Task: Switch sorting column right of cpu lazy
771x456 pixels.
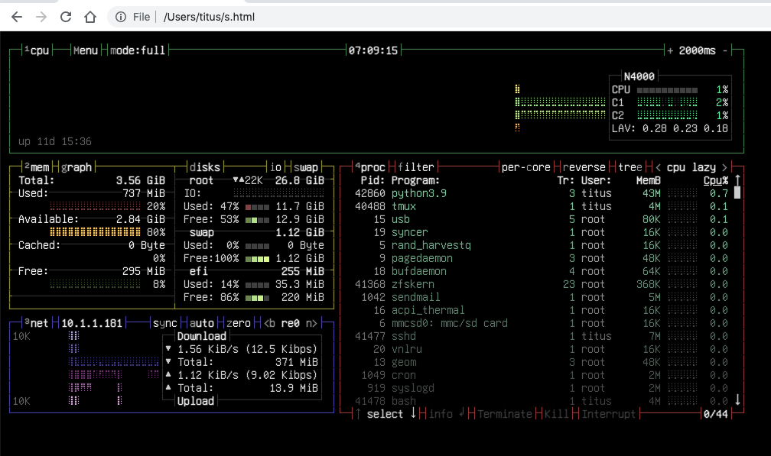Action: tap(724, 167)
